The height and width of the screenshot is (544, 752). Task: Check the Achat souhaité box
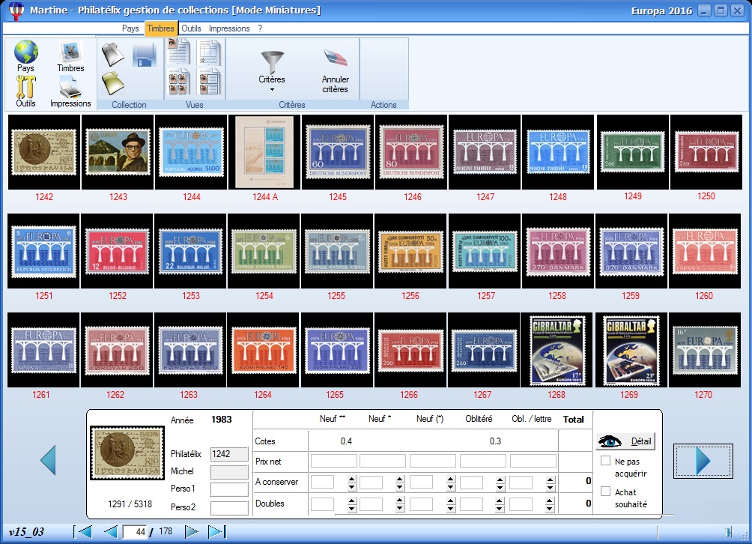(x=606, y=492)
